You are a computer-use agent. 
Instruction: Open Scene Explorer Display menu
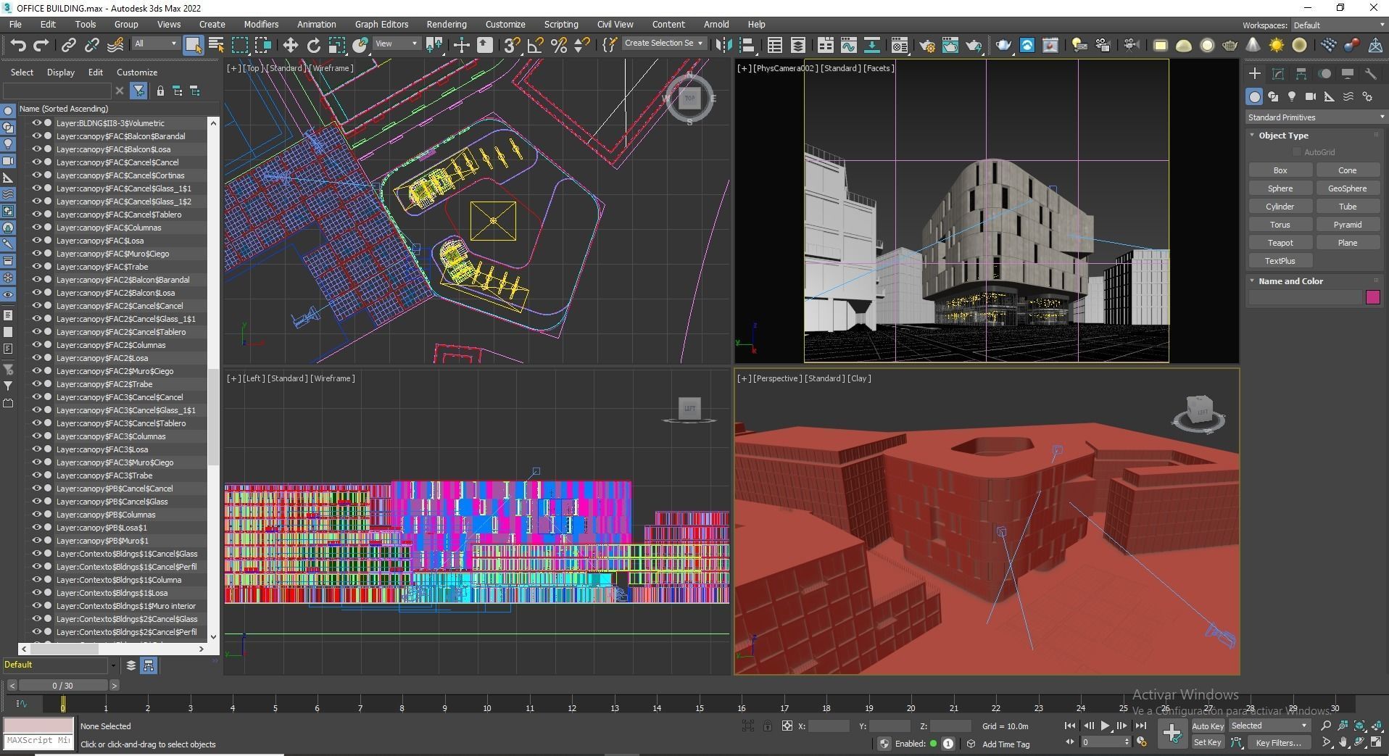(x=61, y=72)
